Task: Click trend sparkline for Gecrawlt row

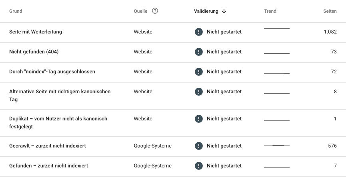Action: [x=277, y=145]
